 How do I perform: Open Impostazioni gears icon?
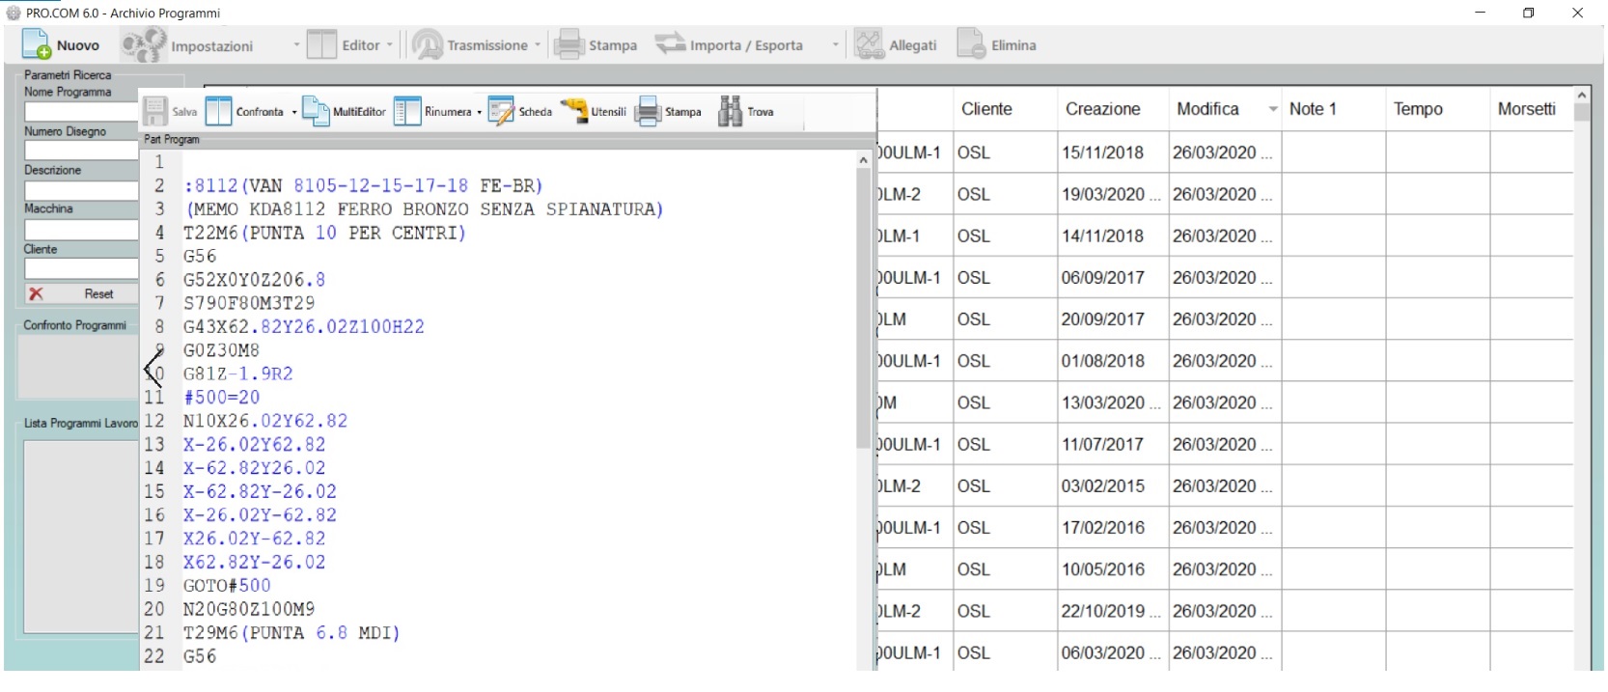[144, 45]
